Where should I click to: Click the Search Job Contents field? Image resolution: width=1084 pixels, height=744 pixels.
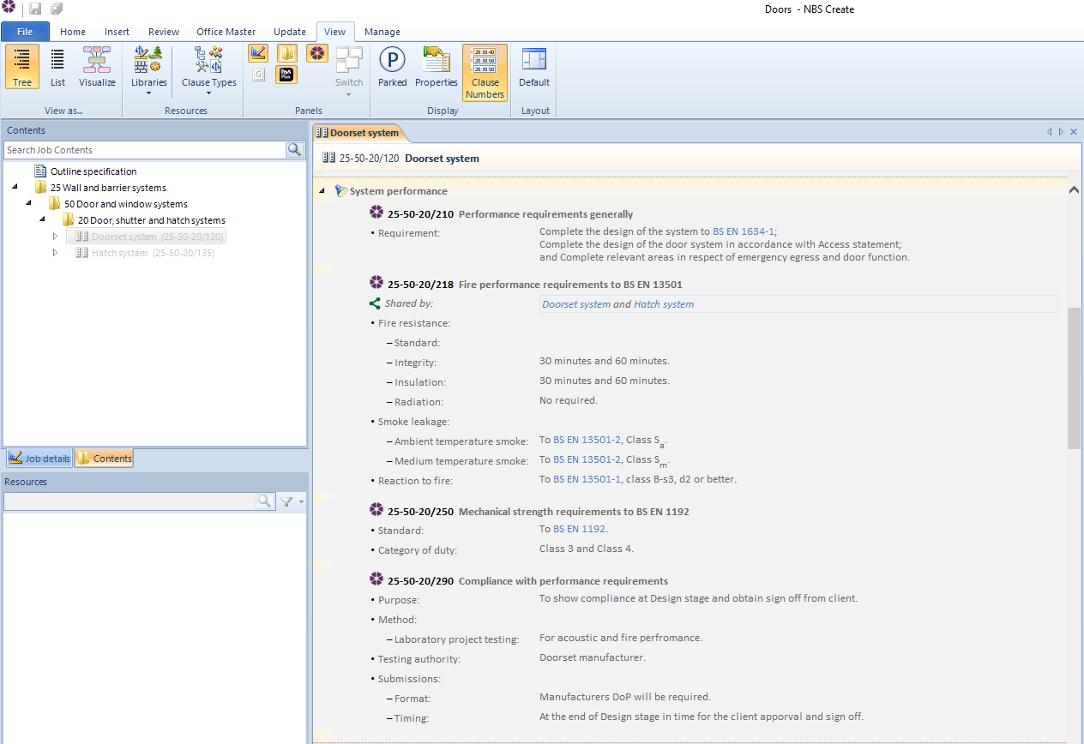pos(144,150)
